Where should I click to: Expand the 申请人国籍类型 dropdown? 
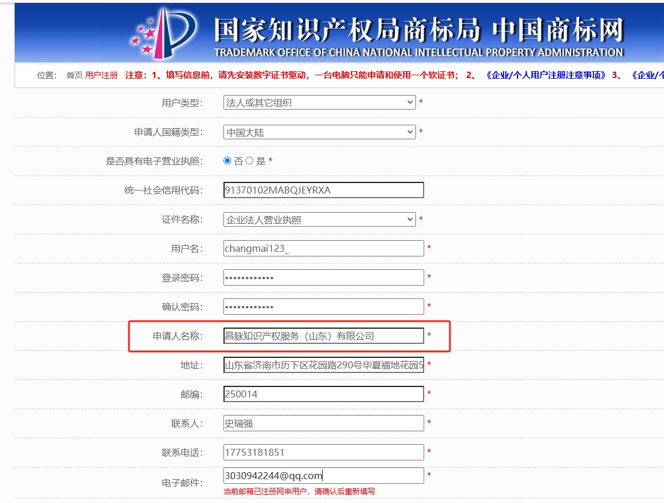click(319, 132)
